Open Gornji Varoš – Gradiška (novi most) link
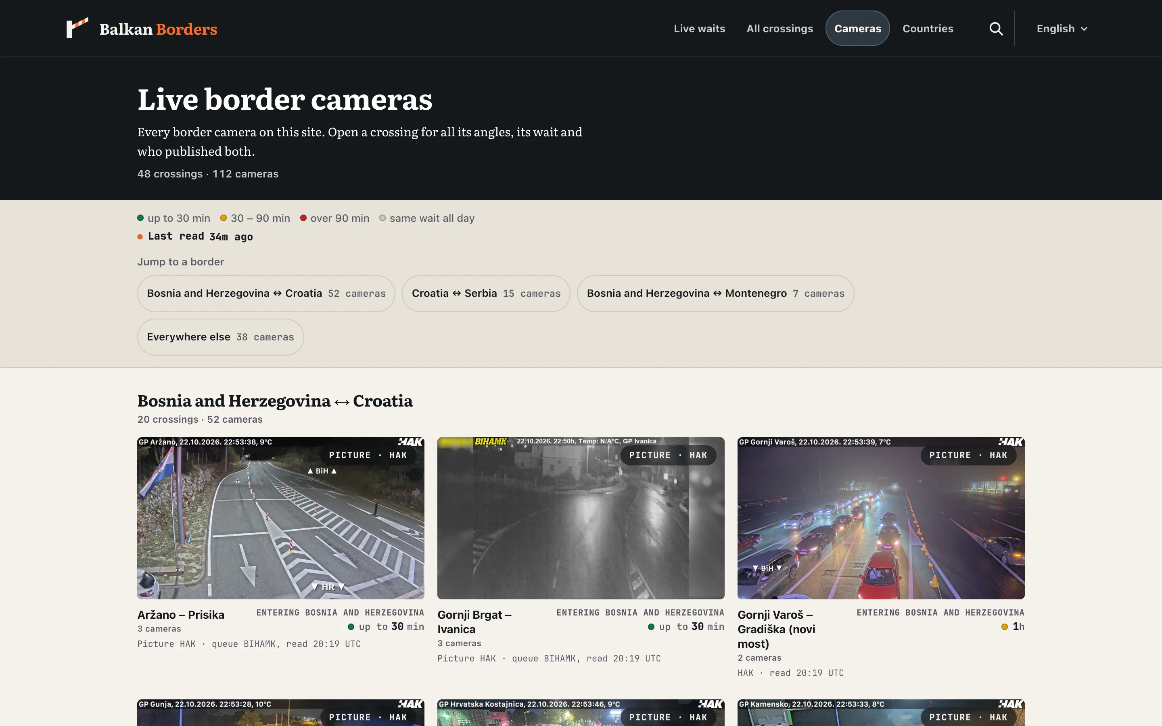 coord(776,629)
